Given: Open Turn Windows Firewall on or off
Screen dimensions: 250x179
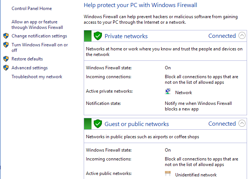Looking at the screenshot, I should [x=39, y=45].
